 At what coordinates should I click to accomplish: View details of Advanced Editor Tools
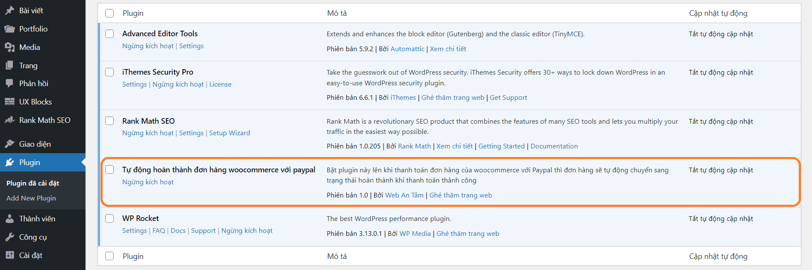448,49
